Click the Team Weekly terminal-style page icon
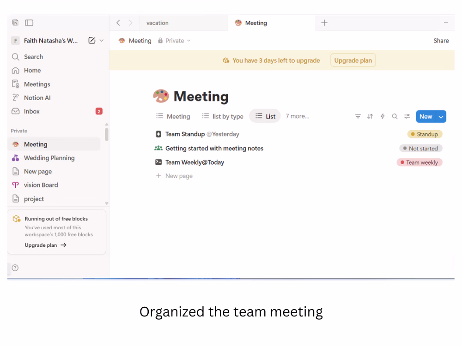462x346 pixels. click(158, 162)
